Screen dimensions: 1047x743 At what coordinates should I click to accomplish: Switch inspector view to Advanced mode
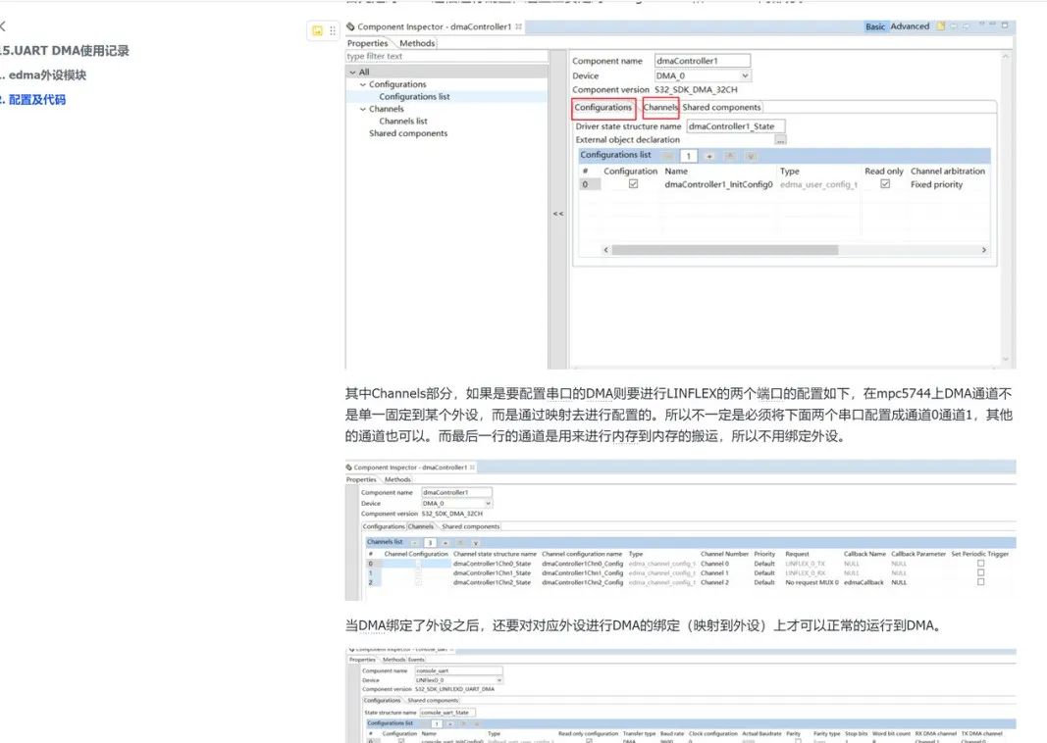click(910, 26)
